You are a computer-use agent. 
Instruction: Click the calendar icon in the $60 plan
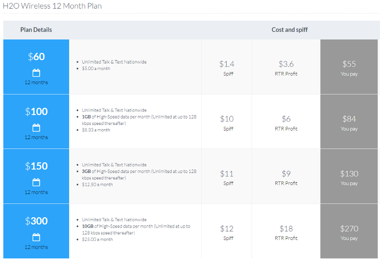coord(36,73)
